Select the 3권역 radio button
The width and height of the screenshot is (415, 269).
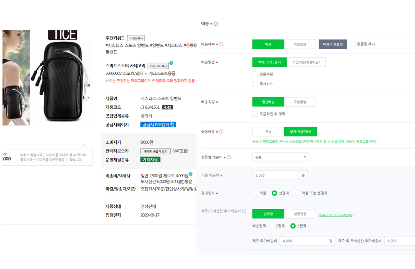coord(293,226)
